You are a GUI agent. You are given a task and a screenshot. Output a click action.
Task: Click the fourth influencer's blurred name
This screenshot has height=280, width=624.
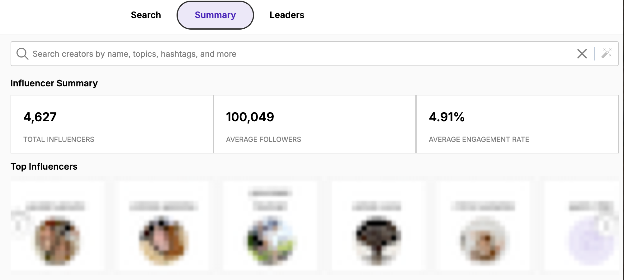tap(376, 206)
